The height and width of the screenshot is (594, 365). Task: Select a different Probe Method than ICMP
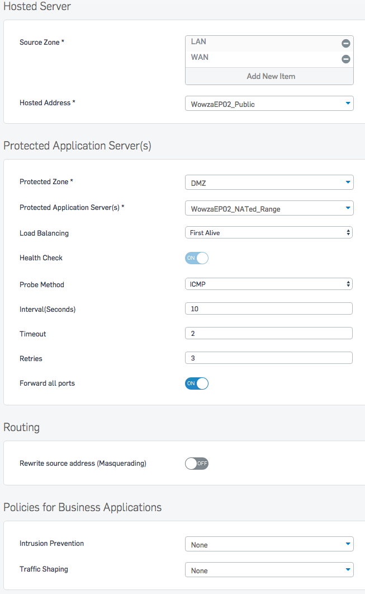pyautogui.click(x=269, y=284)
